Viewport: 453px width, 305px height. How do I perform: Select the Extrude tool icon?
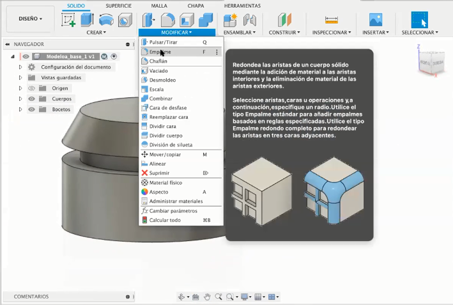pos(87,20)
